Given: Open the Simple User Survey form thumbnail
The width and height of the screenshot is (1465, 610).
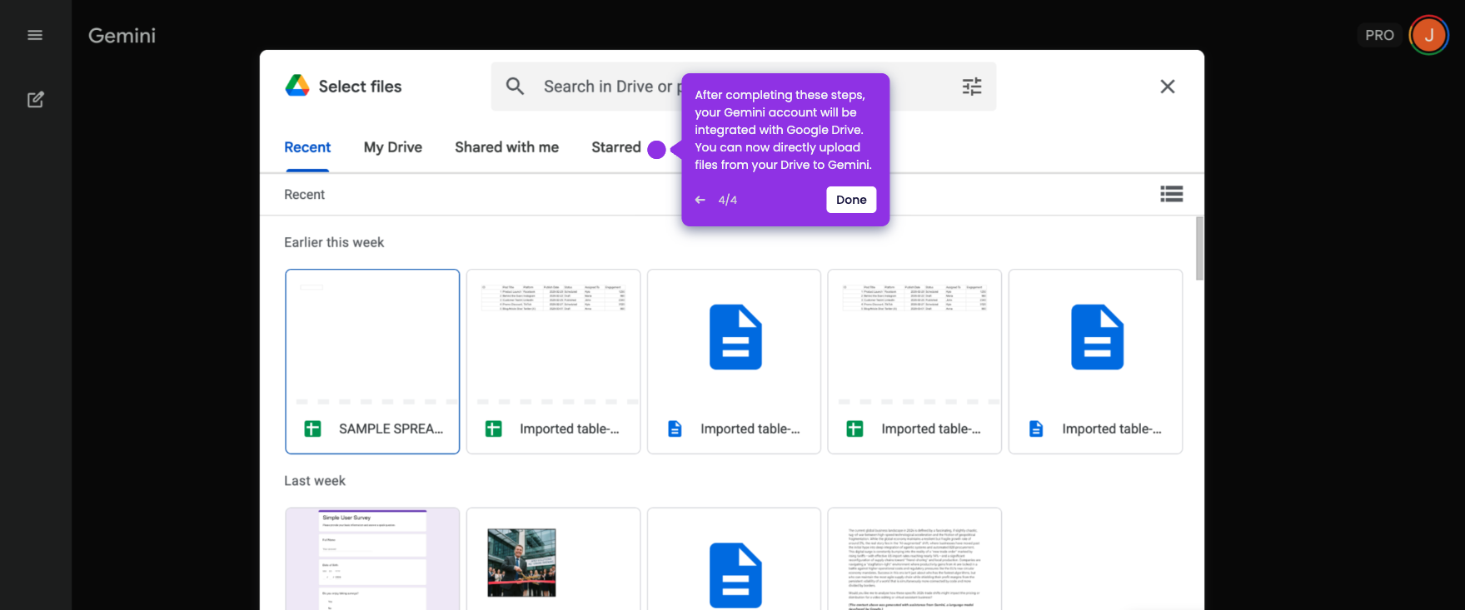Looking at the screenshot, I should point(372,558).
